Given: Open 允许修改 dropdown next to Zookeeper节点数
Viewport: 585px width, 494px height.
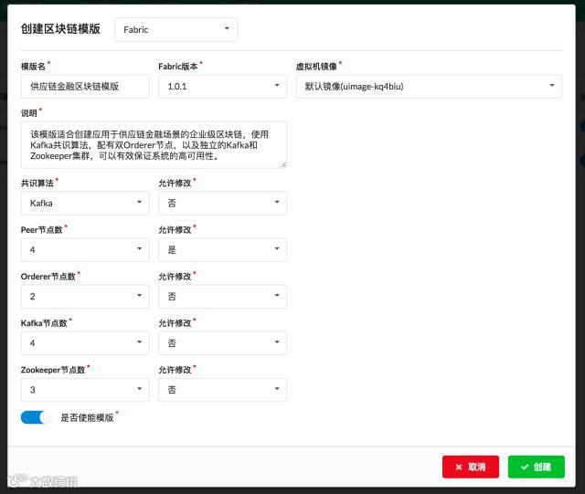Looking at the screenshot, I should click(222, 390).
